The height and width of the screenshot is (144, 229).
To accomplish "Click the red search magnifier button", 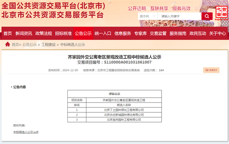I will click(207, 16).
